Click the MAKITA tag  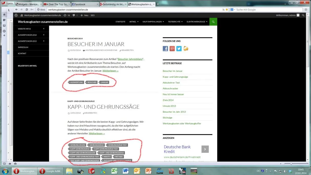107,157
